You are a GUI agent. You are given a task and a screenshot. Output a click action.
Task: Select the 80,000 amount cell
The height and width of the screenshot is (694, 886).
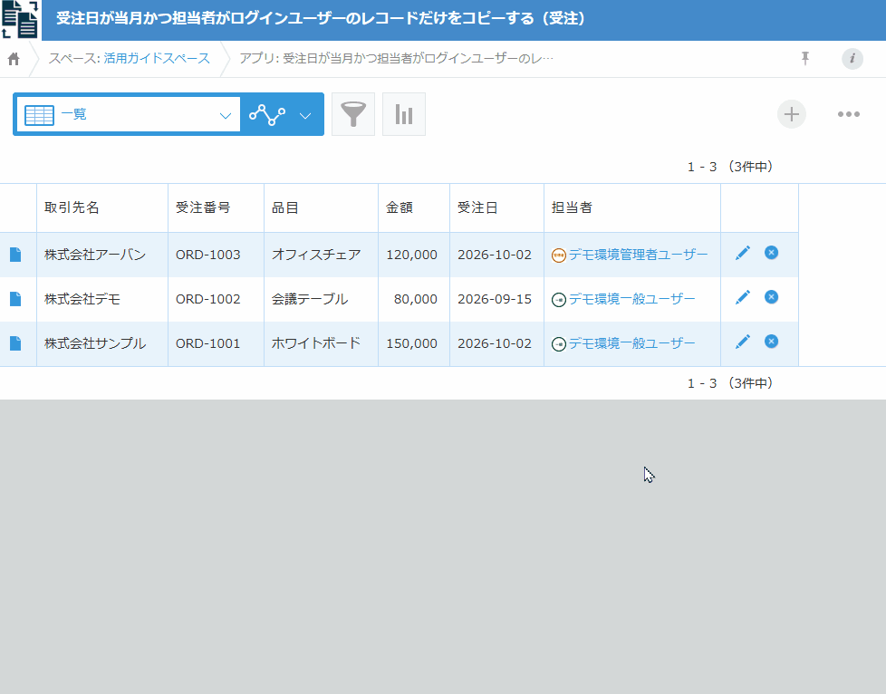tap(414, 299)
